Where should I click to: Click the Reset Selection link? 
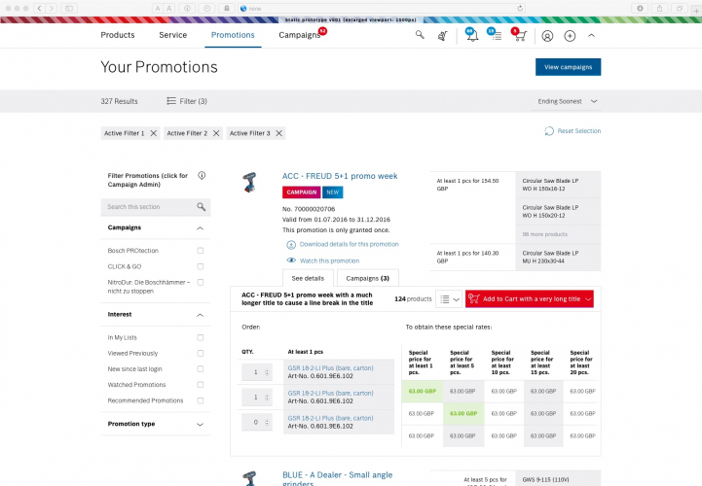[579, 131]
